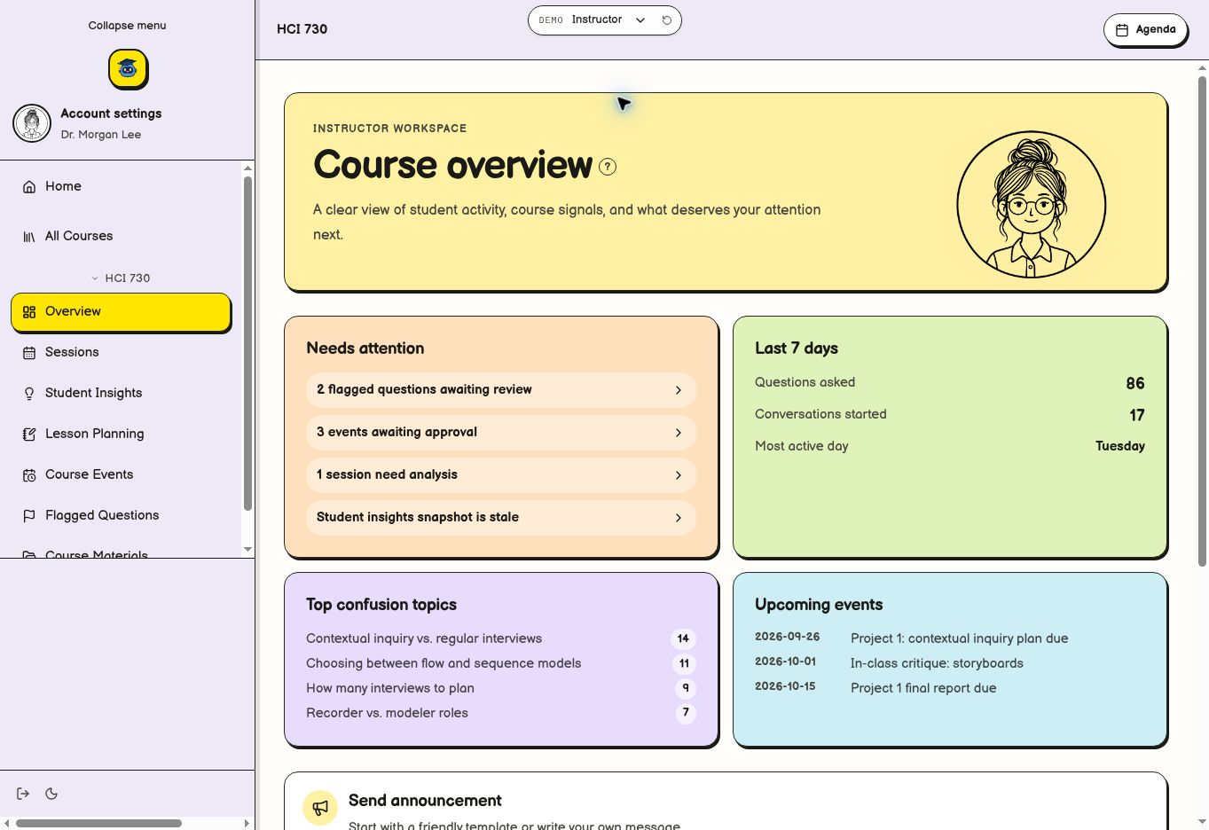Image resolution: width=1209 pixels, height=830 pixels.
Task: Click the Course Events calendar-clock icon
Action: pyautogui.click(x=29, y=474)
